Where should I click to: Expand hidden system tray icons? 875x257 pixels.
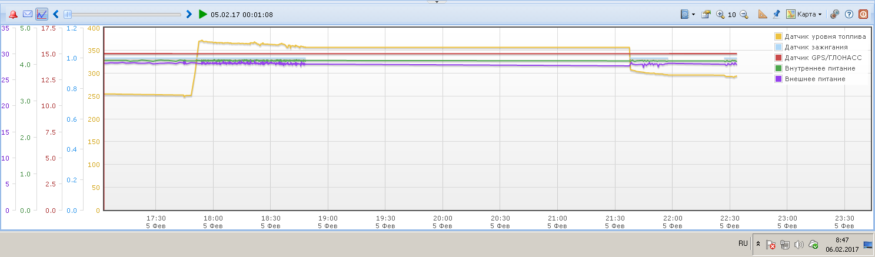pos(758,244)
